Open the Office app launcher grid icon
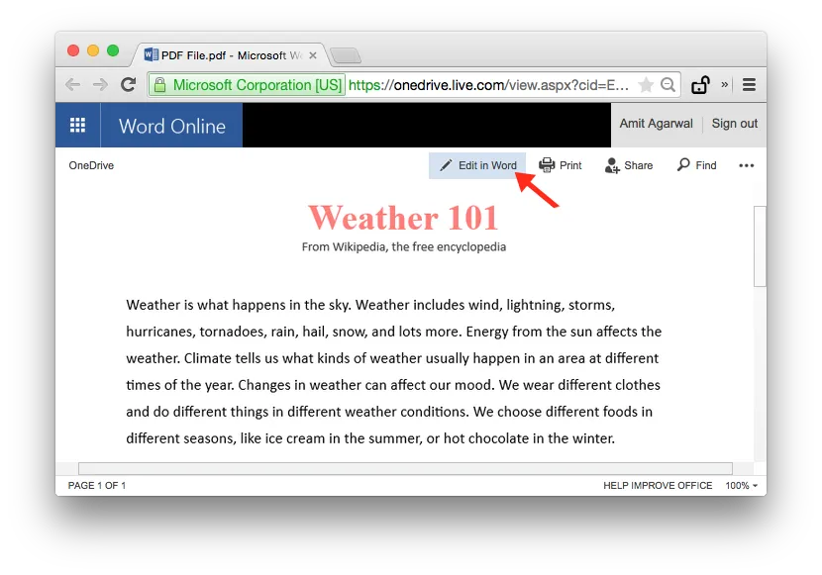This screenshot has height=575, width=822. 77,124
